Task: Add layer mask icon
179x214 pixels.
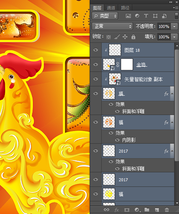Action: (127, 210)
